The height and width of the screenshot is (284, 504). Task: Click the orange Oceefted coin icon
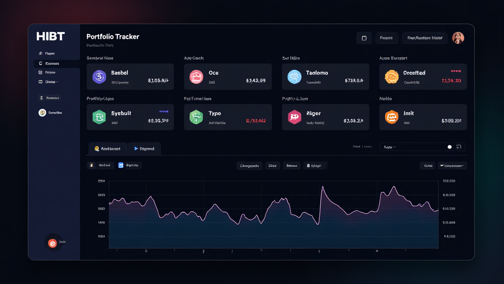tap(391, 76)
